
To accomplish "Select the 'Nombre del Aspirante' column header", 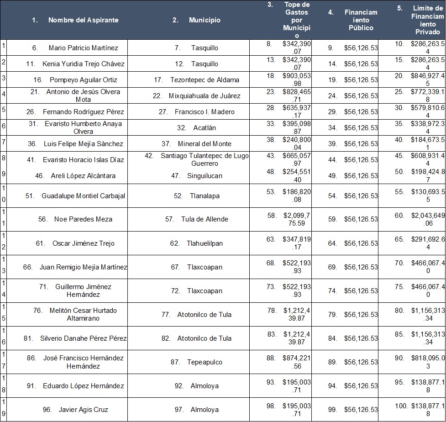I will point(84,20).
